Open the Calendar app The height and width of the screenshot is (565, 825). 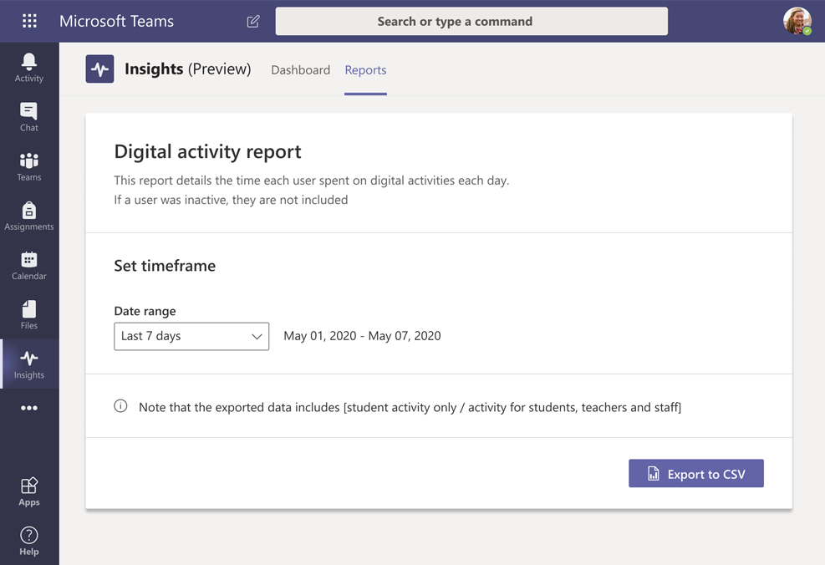[x=28, y=266]
